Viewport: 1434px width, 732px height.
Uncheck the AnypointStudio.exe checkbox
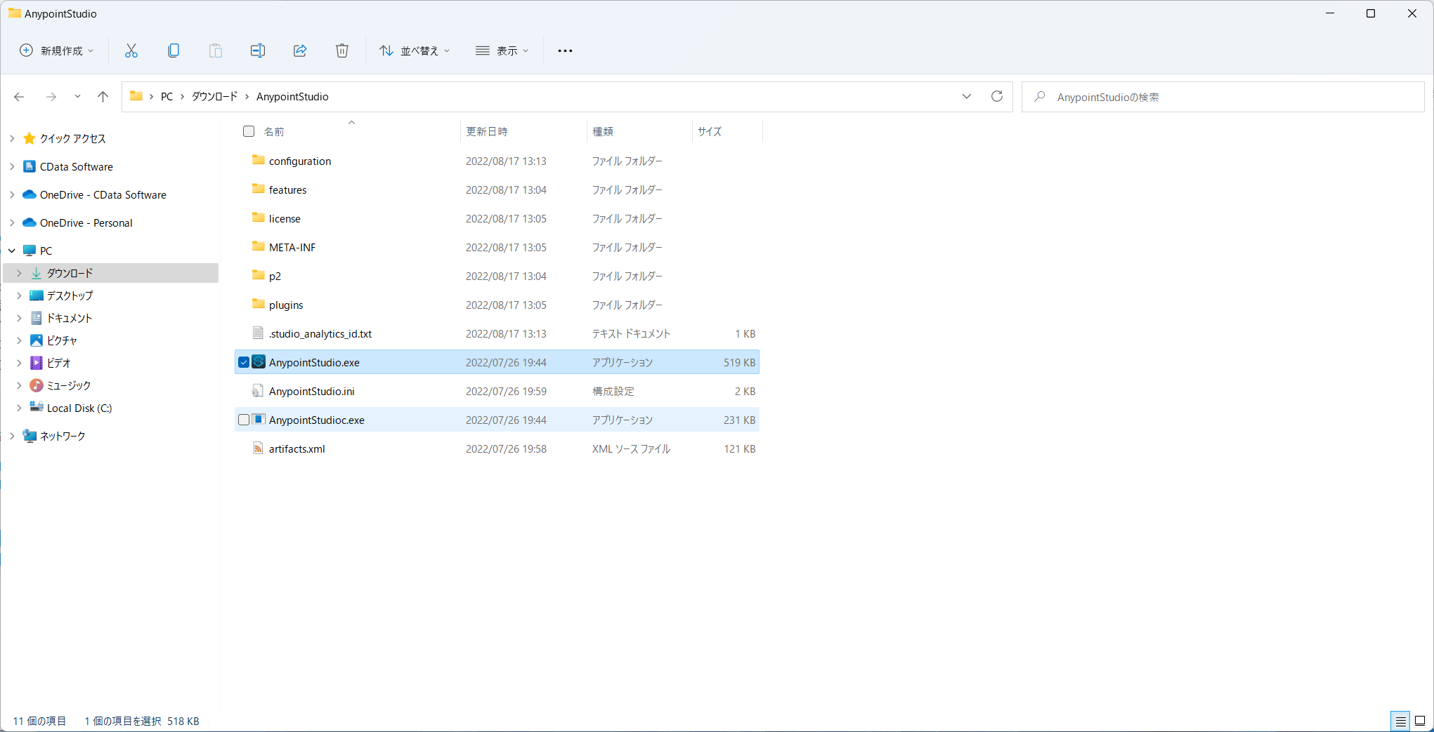[244, 362]
